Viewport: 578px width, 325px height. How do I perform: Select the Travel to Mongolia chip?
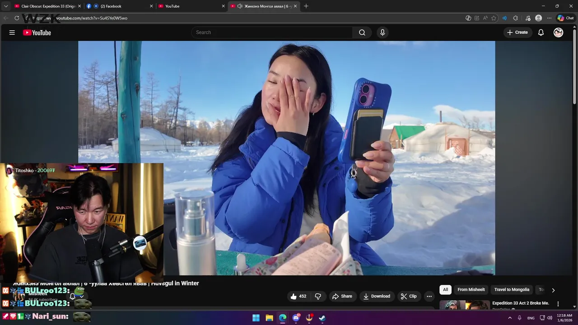coord(512,290)
